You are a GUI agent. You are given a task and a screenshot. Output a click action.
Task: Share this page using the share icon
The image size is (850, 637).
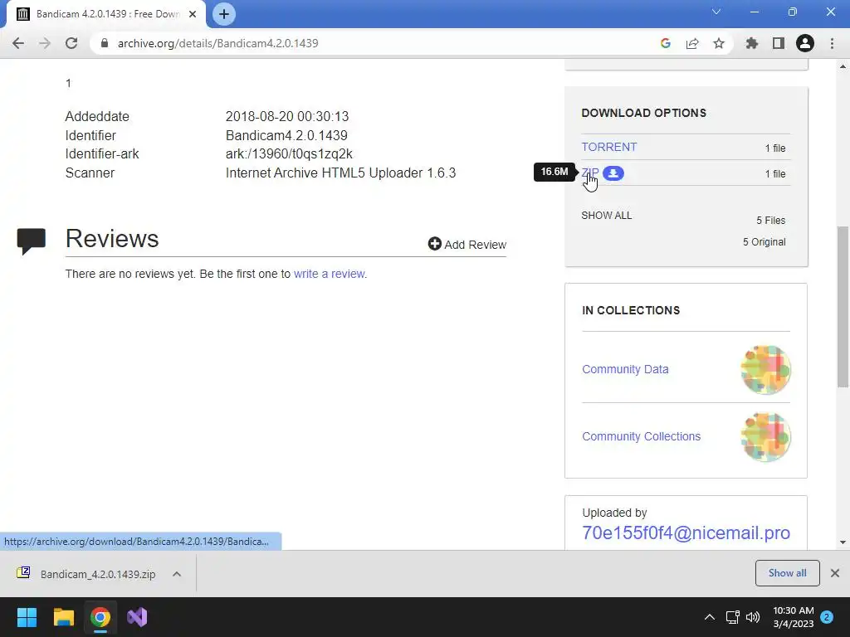[692, 43]
